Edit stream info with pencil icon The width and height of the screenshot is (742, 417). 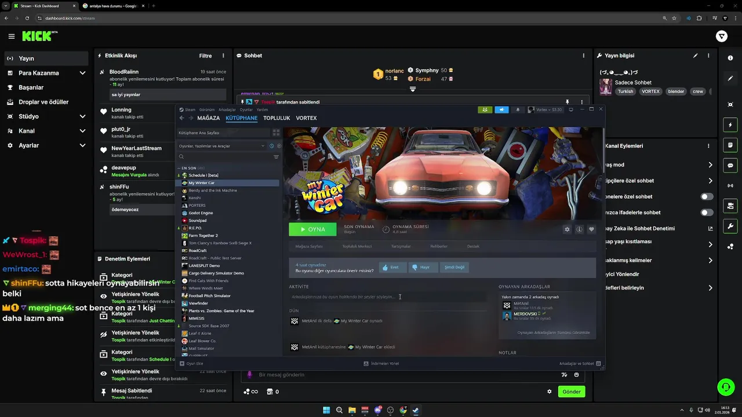695,56
